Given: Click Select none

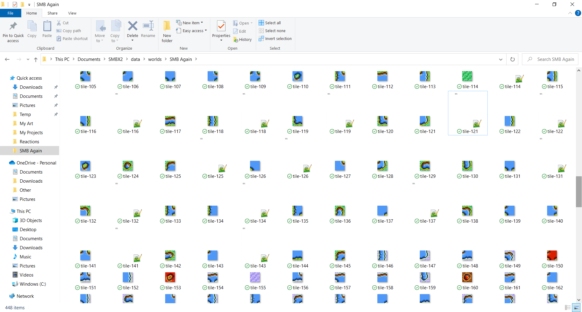Looking at the screenshot, I should (x=272, y=31).
